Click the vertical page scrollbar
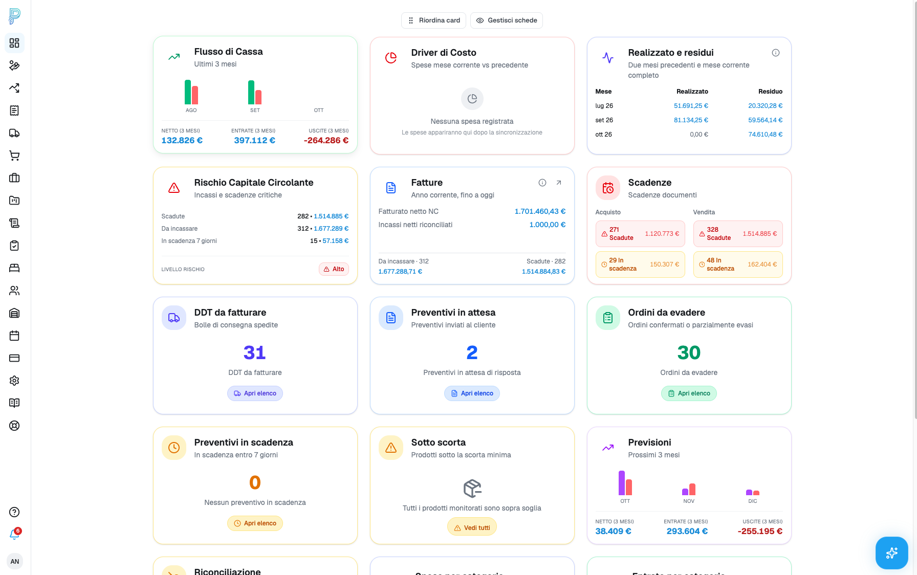917x575 pixels. coord(915,210)
